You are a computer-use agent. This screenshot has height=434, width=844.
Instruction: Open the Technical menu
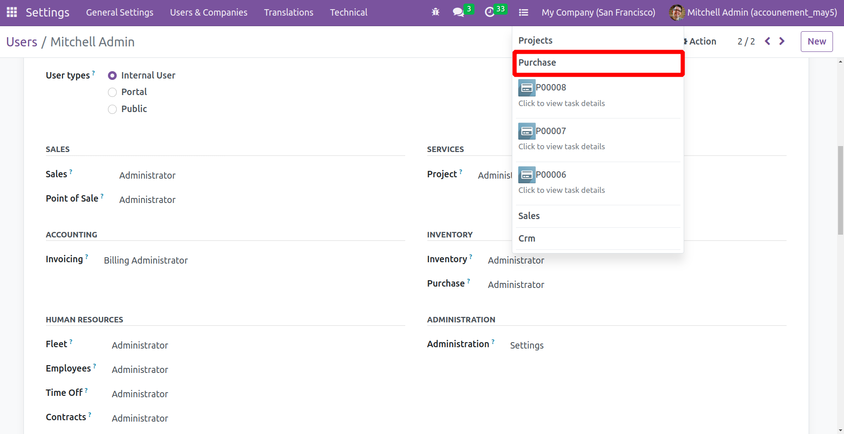[348, 12]
